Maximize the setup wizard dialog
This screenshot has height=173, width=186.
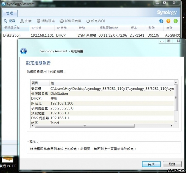click(x=169, y=41)
